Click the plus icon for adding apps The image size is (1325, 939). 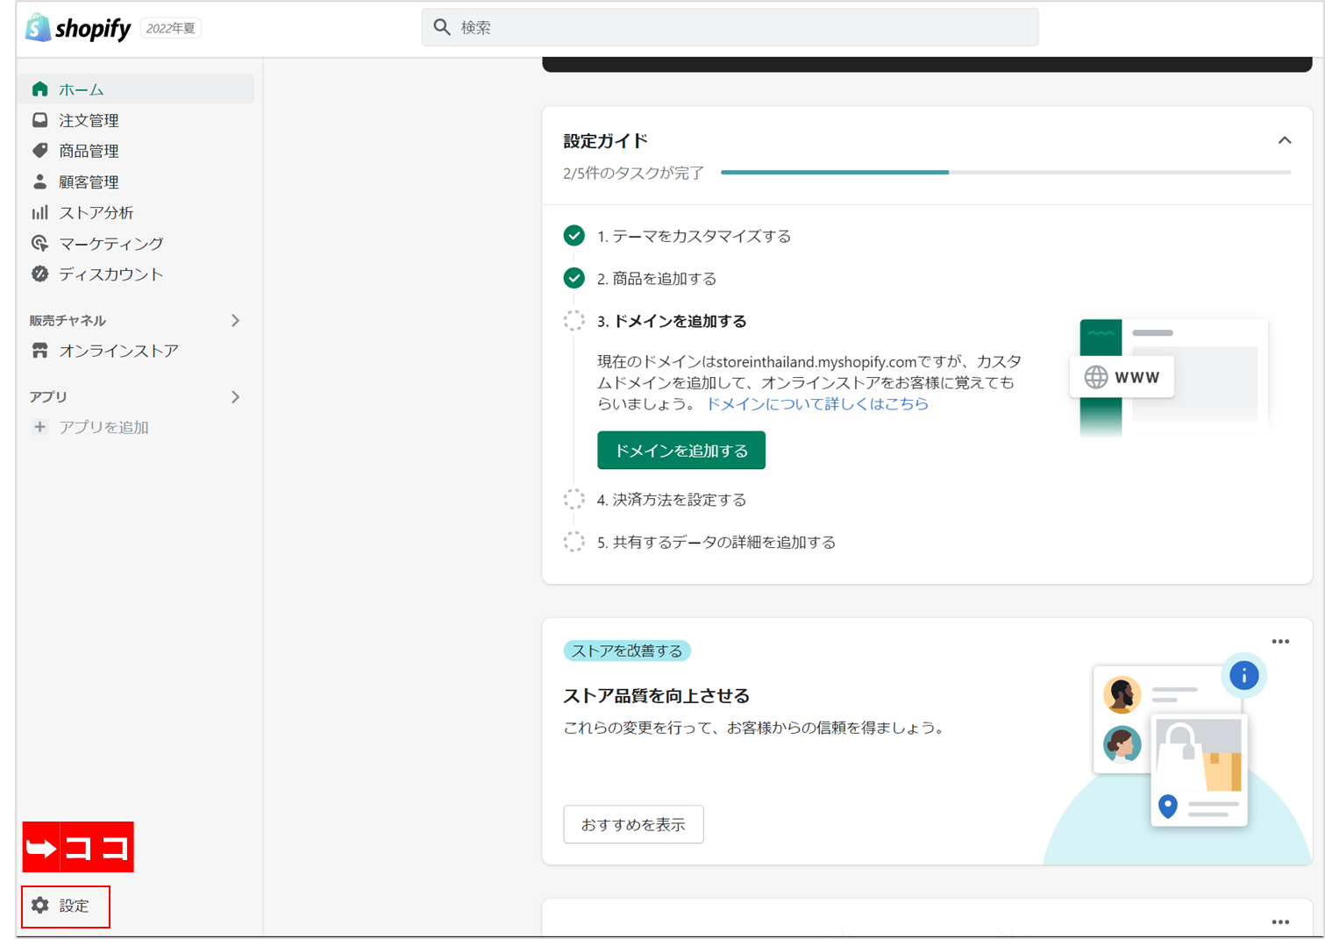click(x=39, y=427)
